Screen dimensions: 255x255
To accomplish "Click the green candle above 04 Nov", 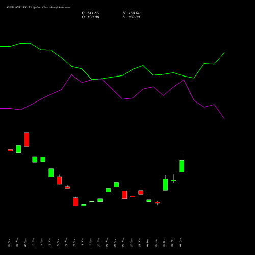I will [x=18, y=149].
